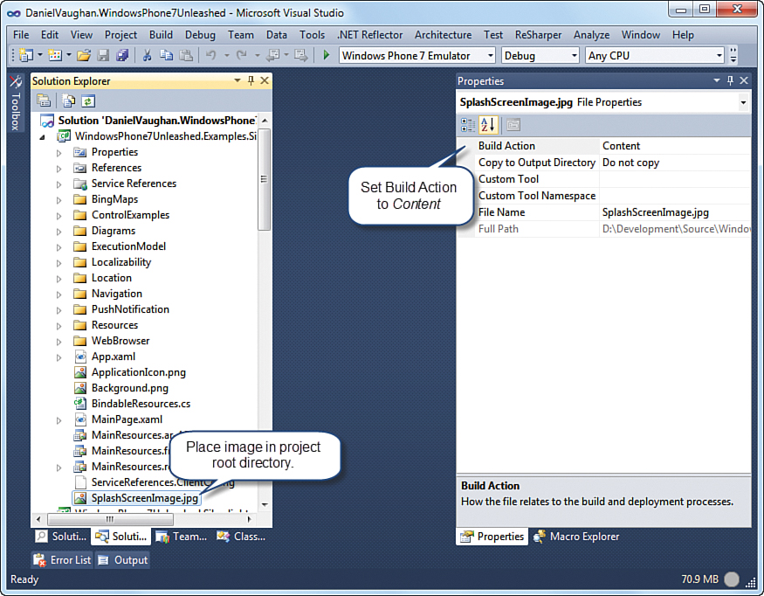Select BindableResources.cs file
764x596 pixels.
[141, 404]
